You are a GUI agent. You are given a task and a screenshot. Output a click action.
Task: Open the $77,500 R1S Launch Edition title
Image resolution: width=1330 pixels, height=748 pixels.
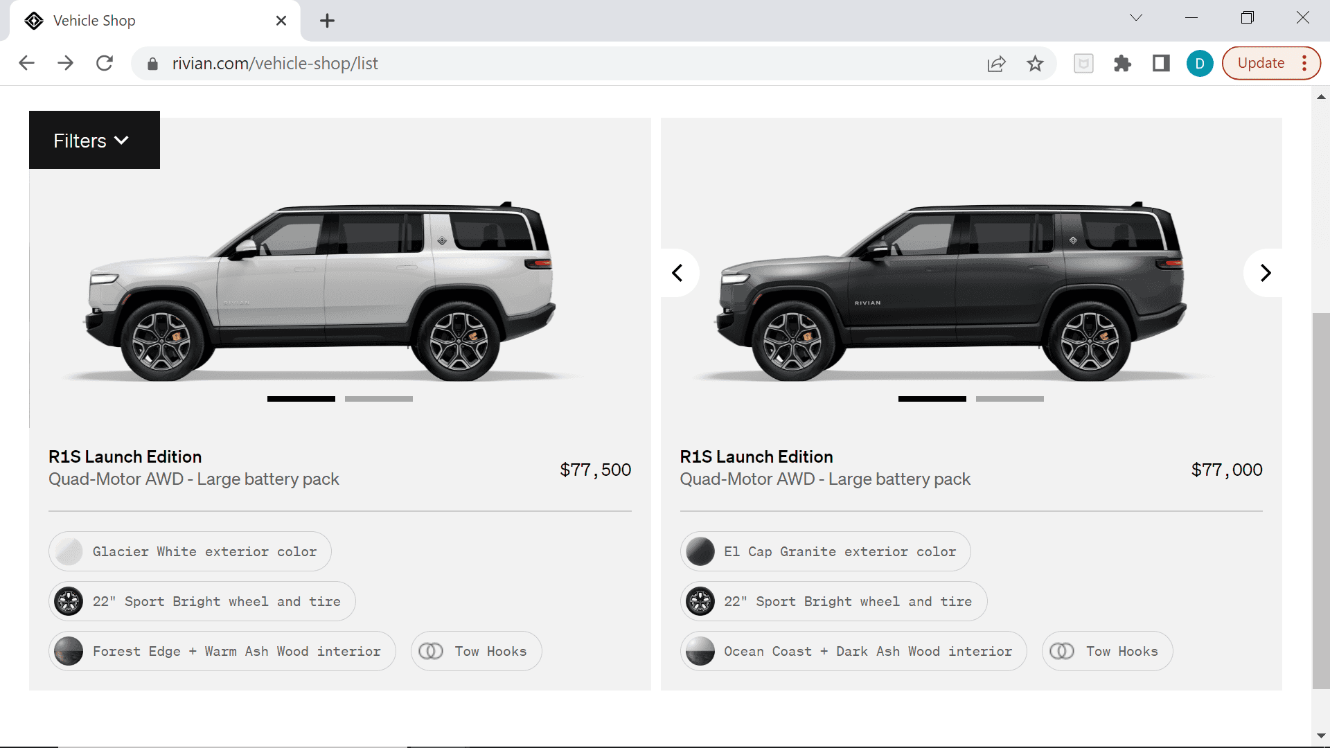point(125,457)
